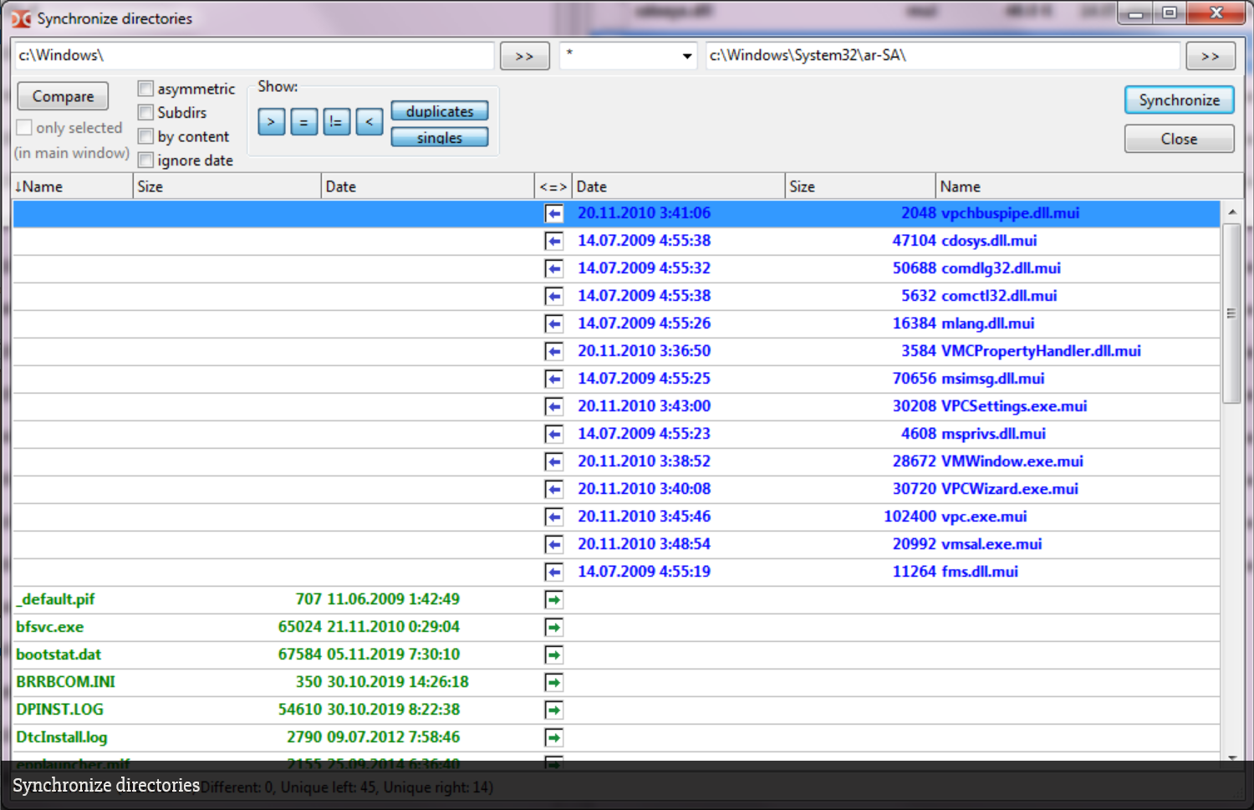This screenshot has height=810, width=1254.
Task: Select the file name bfsvc.exe
Action: click(x=50, y=627)
